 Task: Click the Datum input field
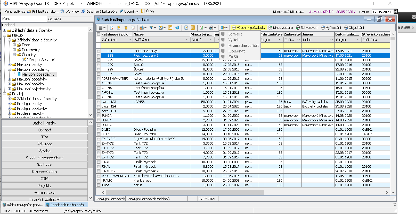[382, 12]
